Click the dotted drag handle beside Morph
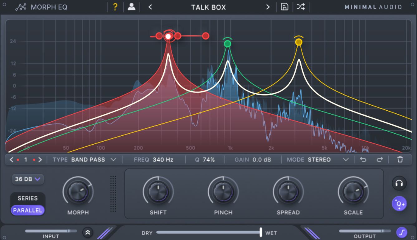 pyautogui.click(x=113, y=194)
